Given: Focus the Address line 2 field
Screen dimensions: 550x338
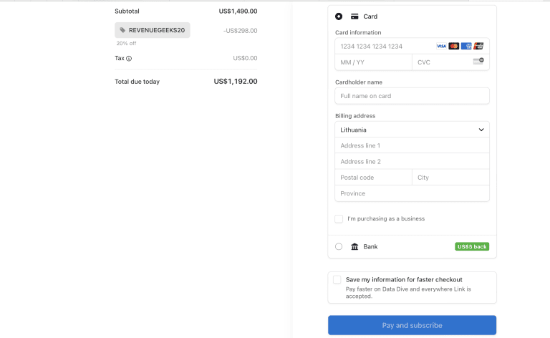Looking at the screenshot, I should click(412, 162).
